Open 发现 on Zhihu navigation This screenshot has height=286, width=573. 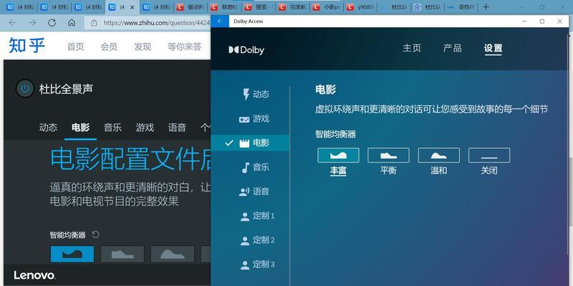[143, 46]
